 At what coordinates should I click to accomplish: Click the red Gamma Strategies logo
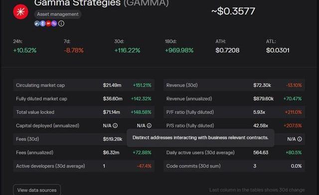tap(20, 12)
